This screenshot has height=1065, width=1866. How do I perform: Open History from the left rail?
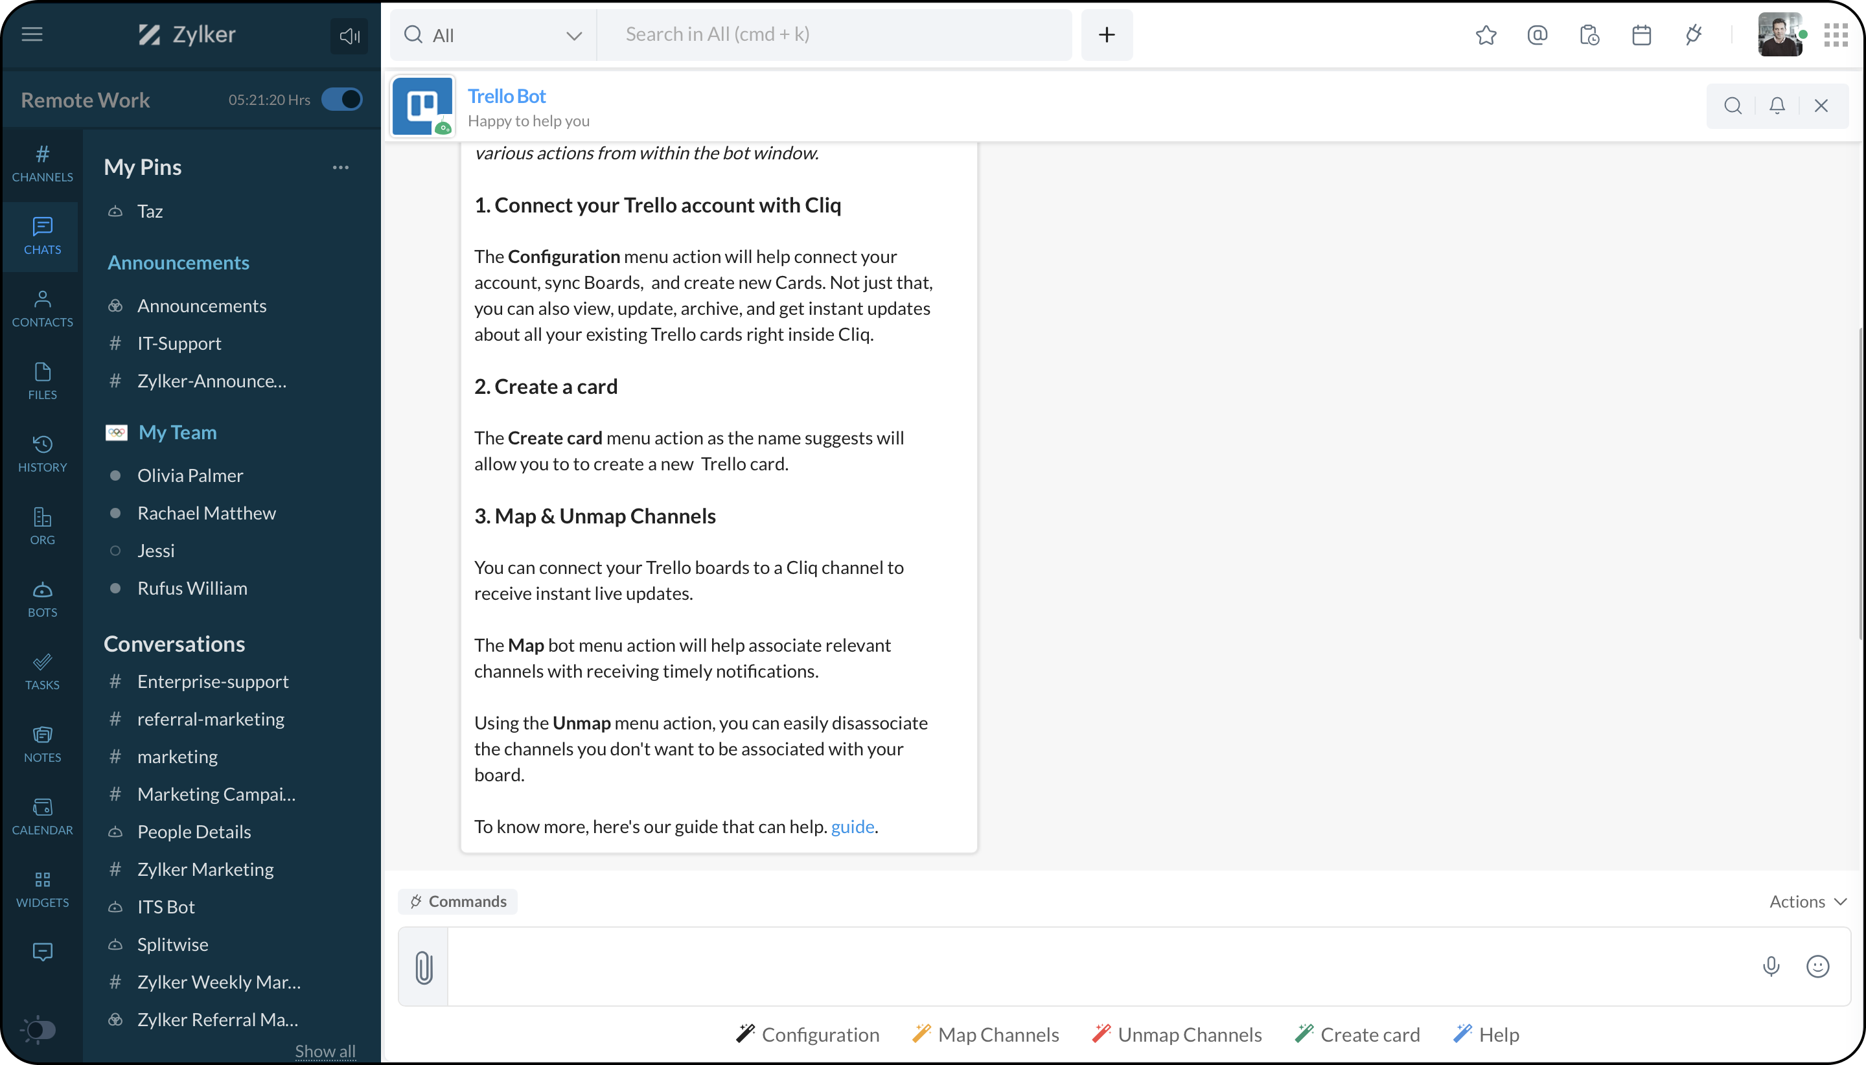[x=42, y=453]
